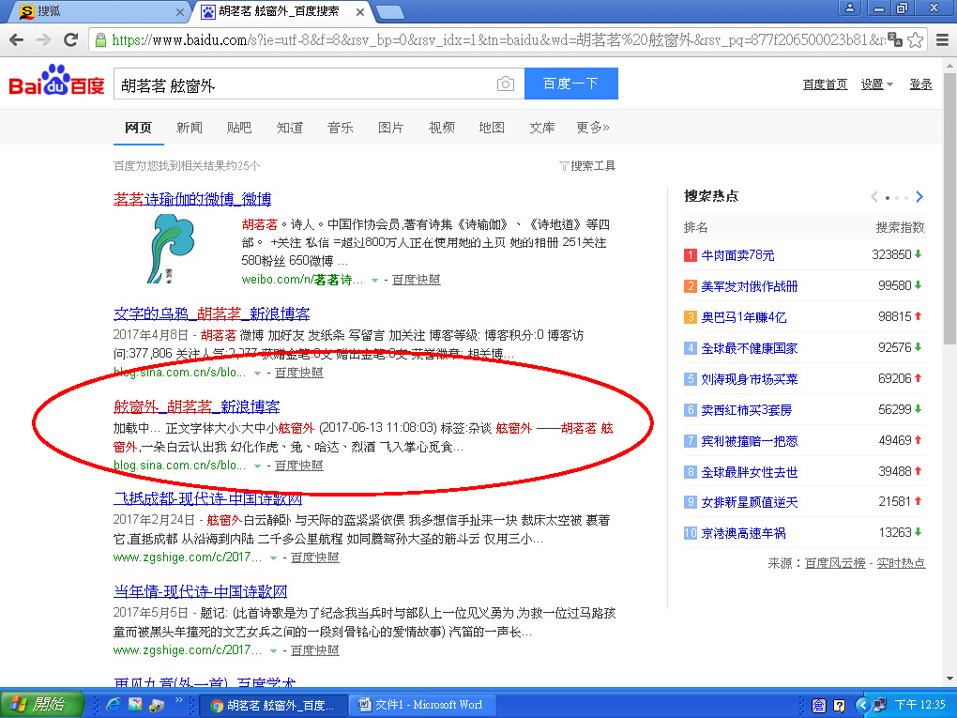This screenshot has height=718, width=957.
Task: Select the 地图 search category
Action: [x=492, y=128]
